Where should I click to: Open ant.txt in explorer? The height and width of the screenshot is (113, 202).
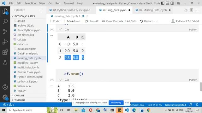point(21,21)
